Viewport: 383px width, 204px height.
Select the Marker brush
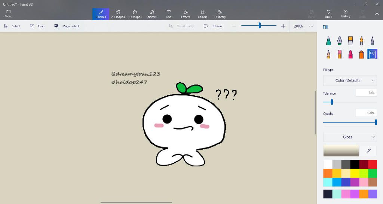click(328, 41)
